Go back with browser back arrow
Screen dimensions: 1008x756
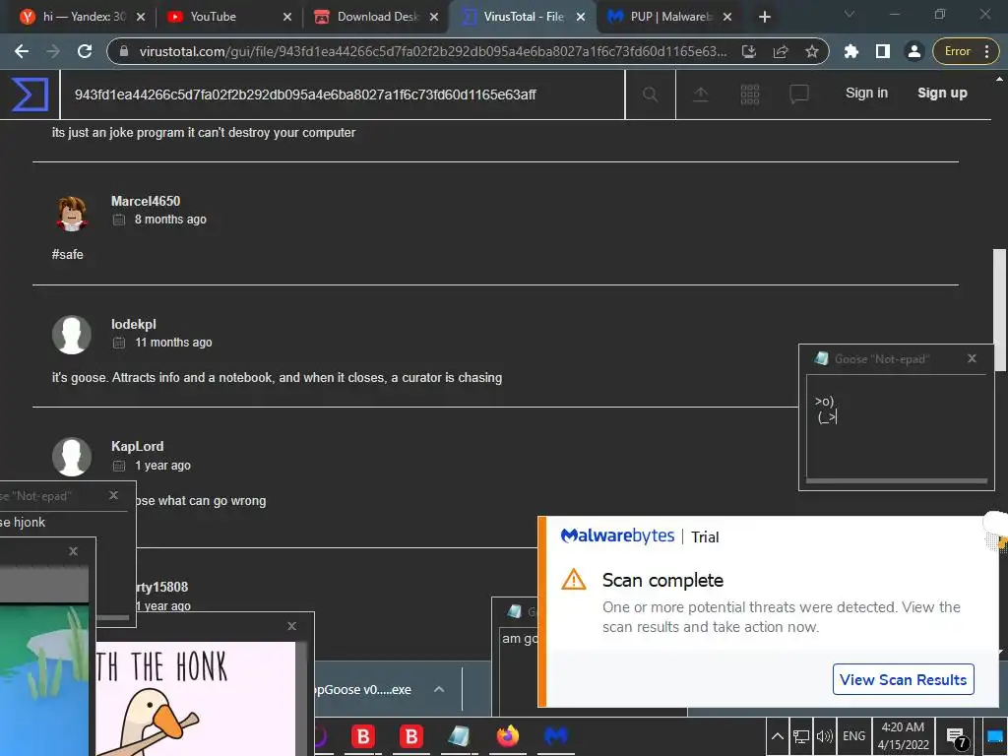point(22,51)
